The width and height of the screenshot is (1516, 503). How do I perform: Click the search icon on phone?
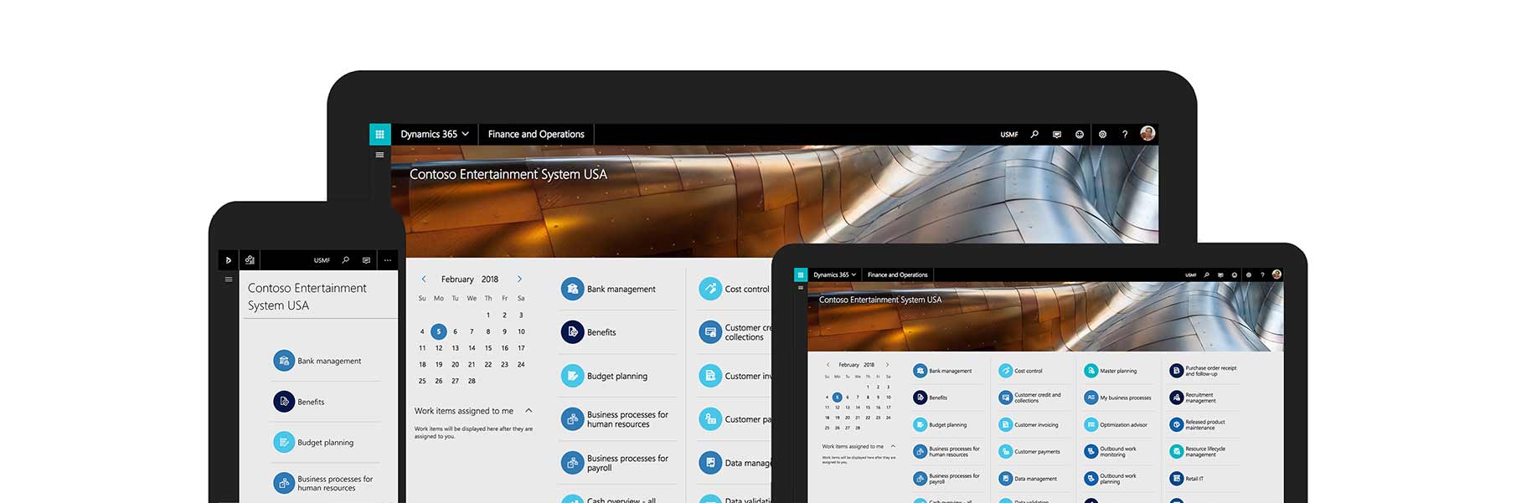345,260
